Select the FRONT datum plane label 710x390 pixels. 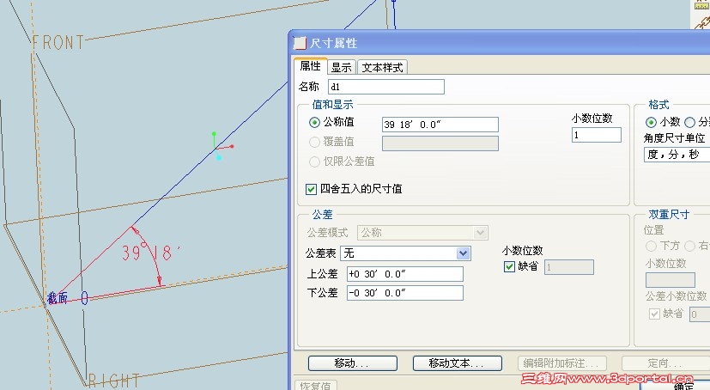[x=58, y=42]
